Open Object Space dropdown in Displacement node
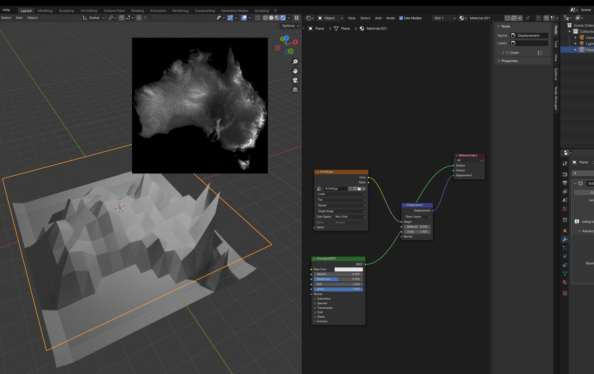The image size is (594, 374). click(417, 217)
